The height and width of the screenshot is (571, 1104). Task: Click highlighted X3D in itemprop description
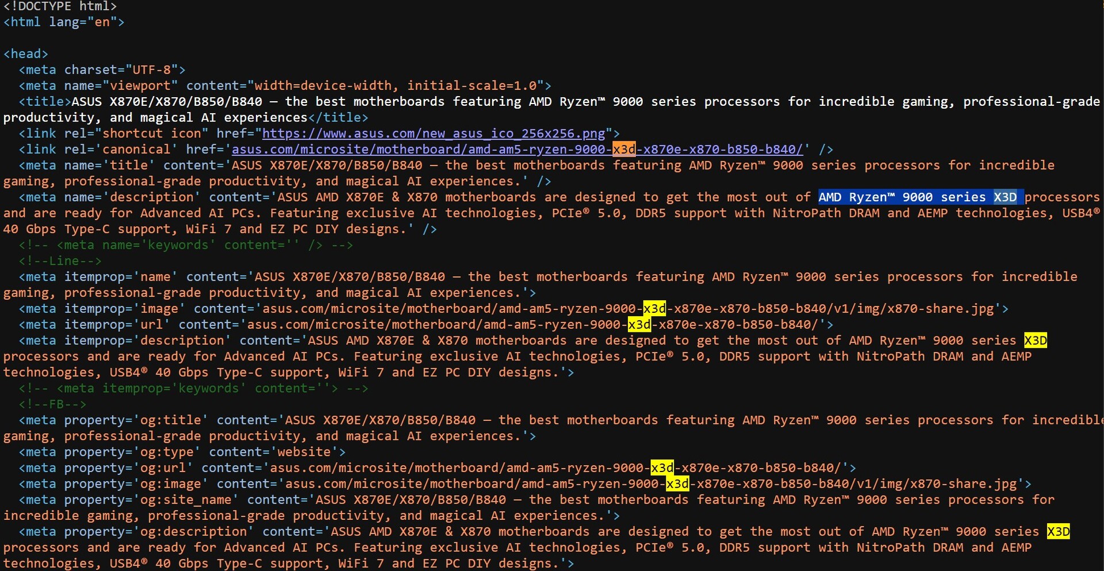point(1036,340)
